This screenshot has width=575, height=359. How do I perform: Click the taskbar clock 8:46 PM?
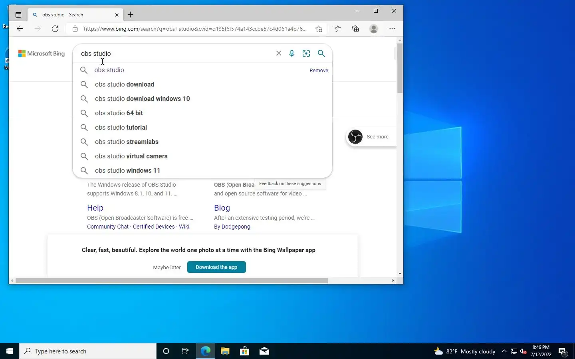click(541, 351)
